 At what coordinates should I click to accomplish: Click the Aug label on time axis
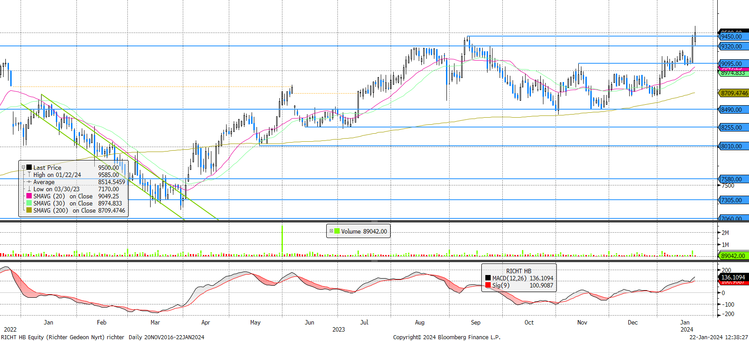click(420, 322)
